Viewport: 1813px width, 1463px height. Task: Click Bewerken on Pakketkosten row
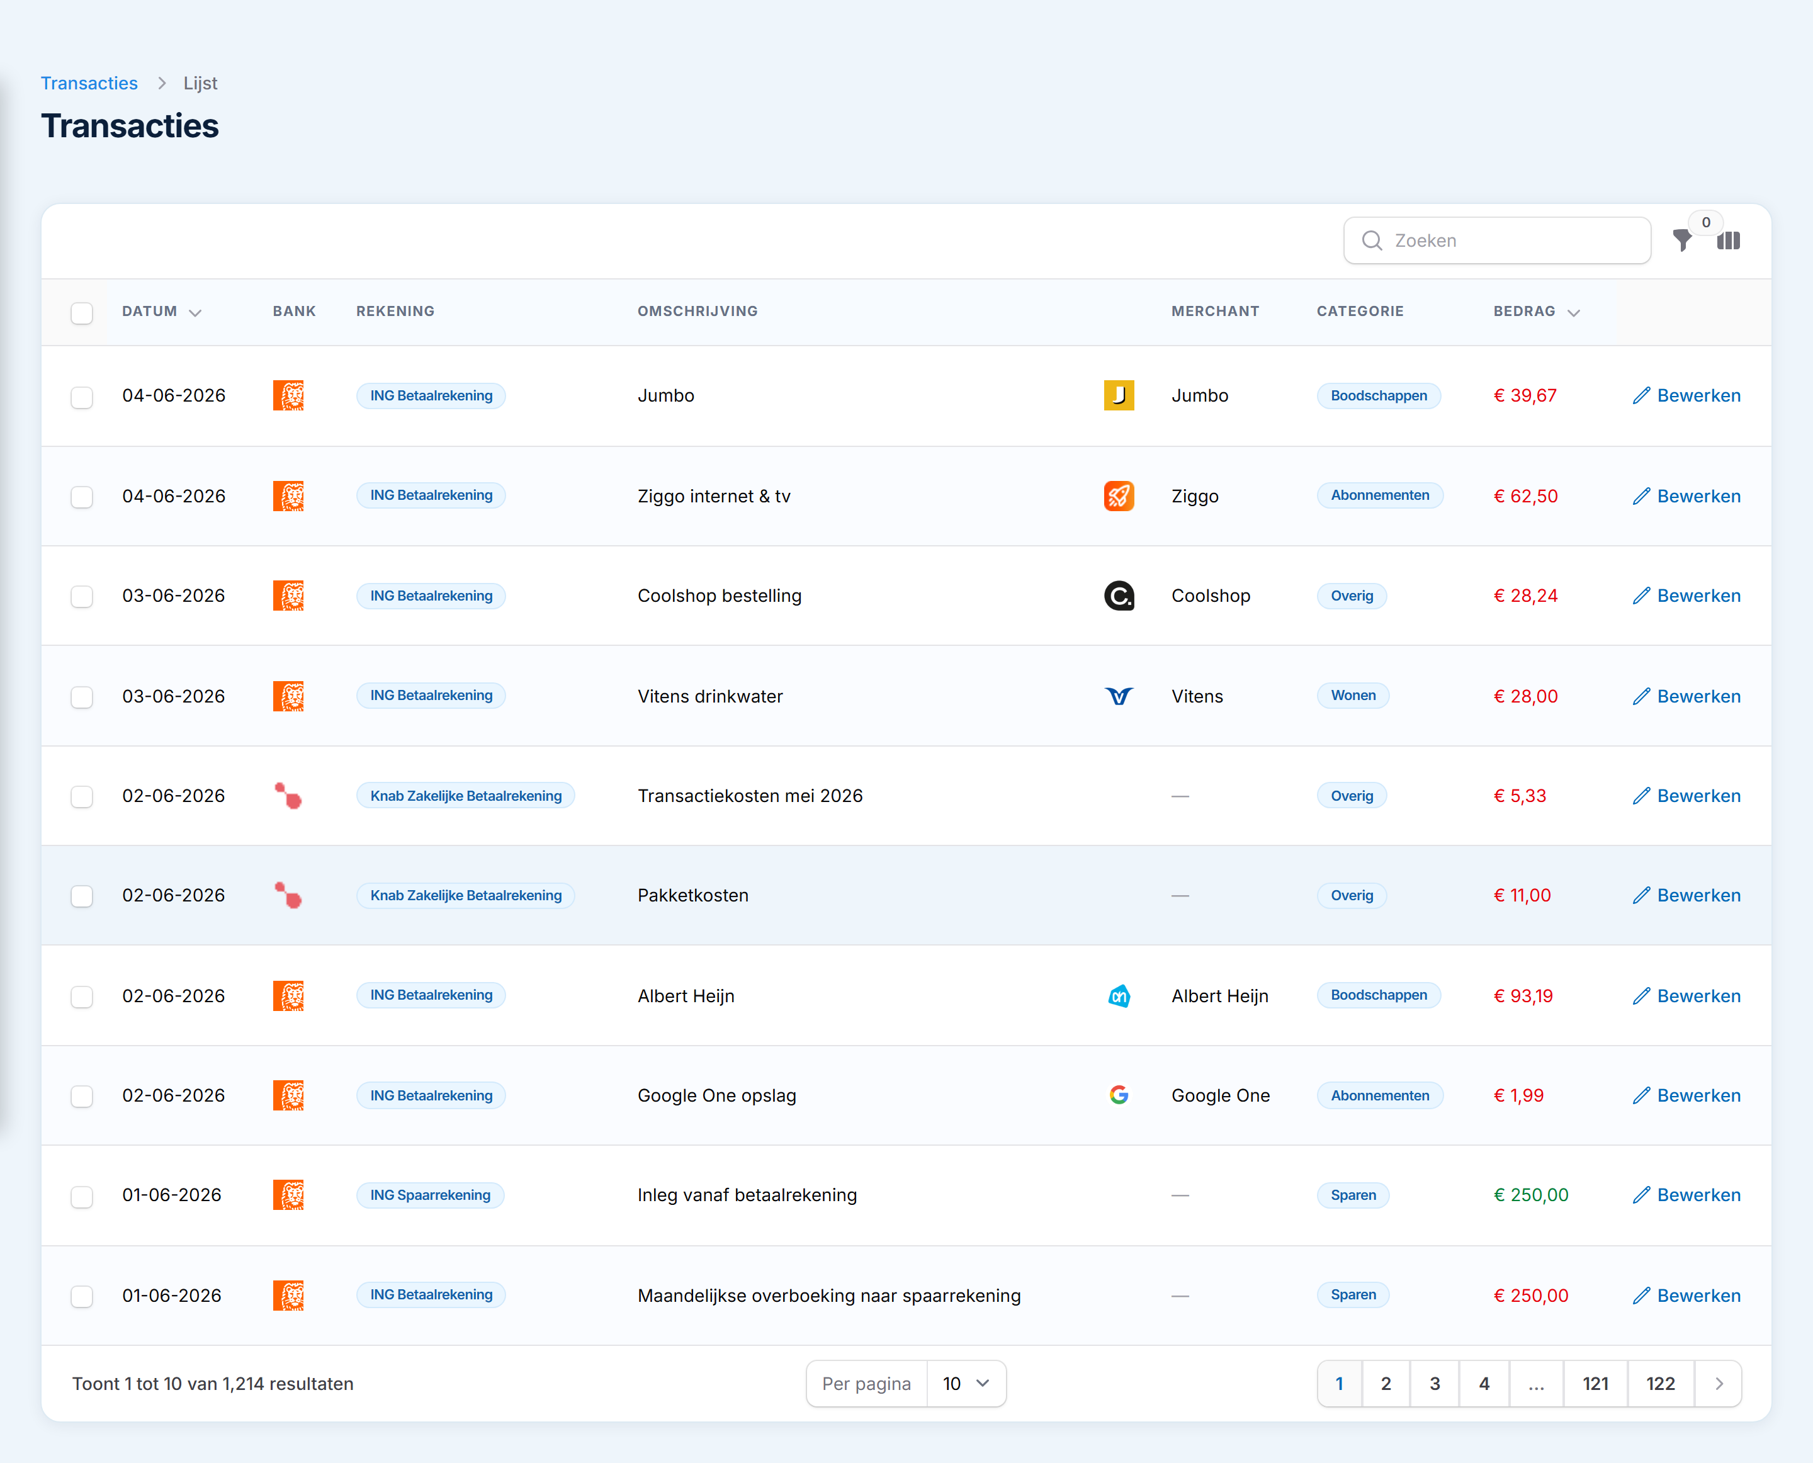pyautogui.click(x=1686, y=896)
